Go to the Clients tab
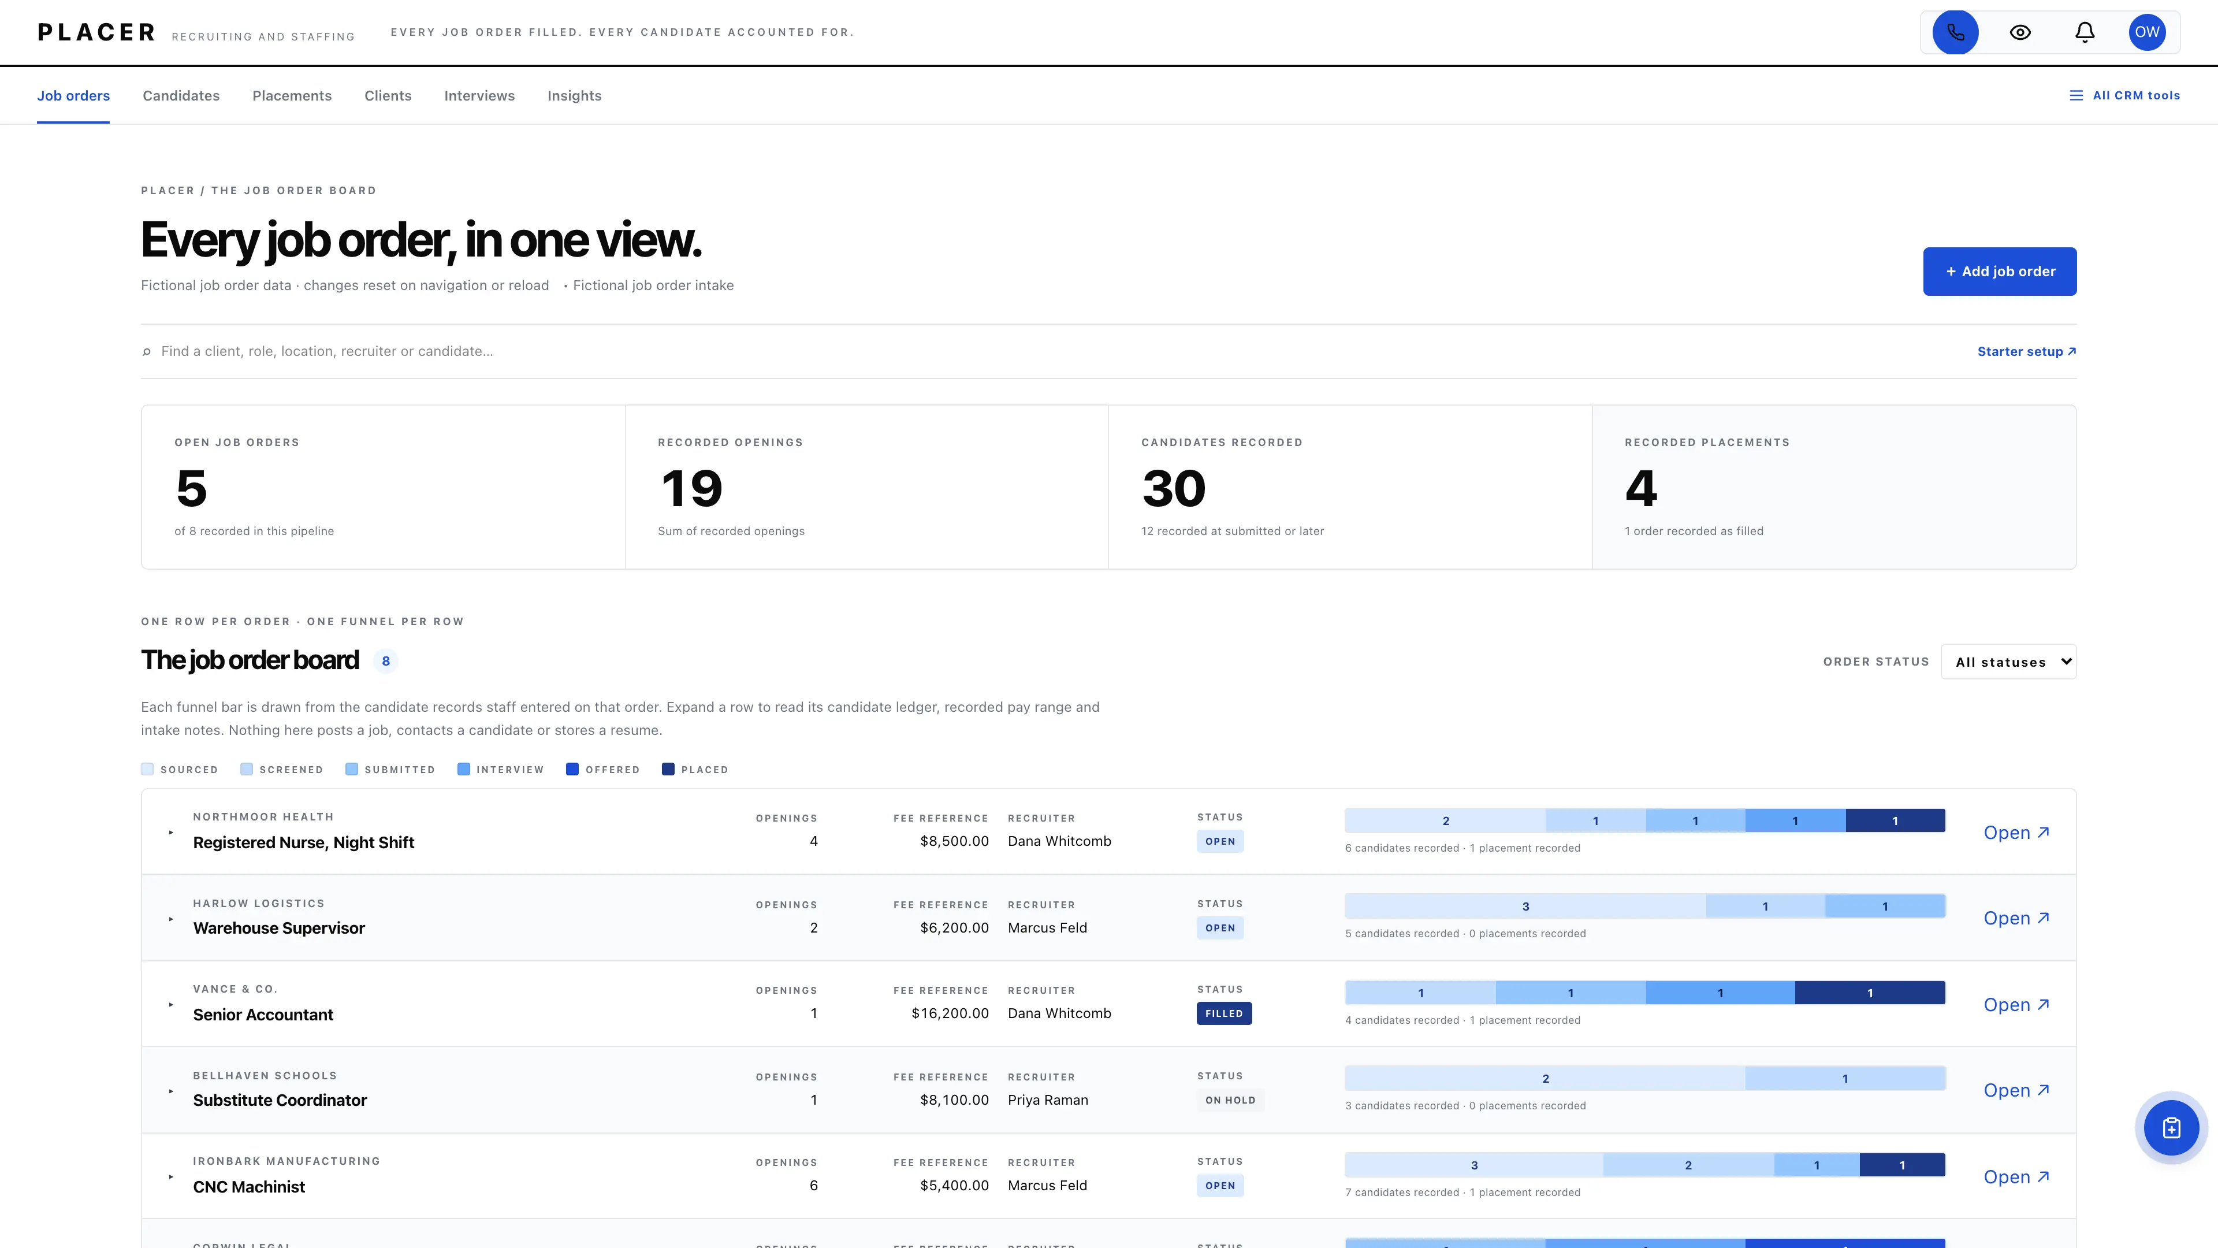 (388, 95)
